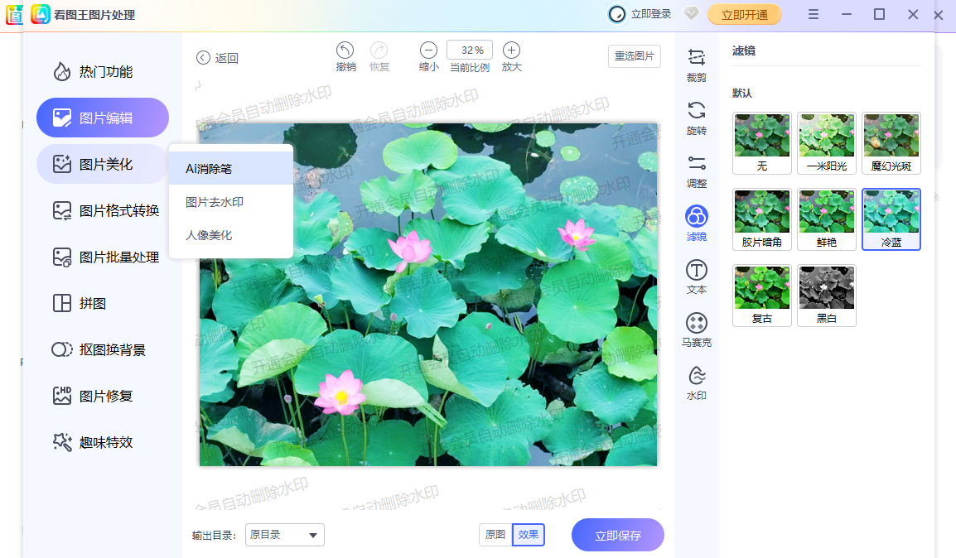Keep 效果 effect preview enabled
The height and width of the screenshot is (558, 956).
click(x=528, y=535)
